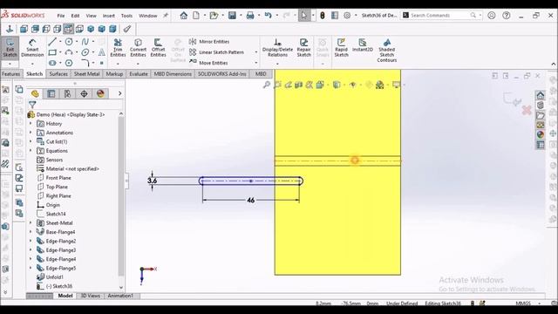Screen dimensions: 558x314
Task: Open the Options gear icon
Action: [347, 16]
